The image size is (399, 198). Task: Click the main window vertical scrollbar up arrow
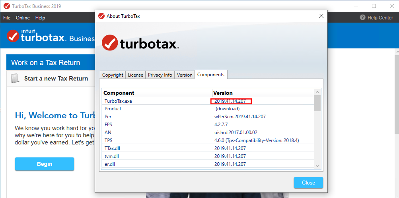pos(397,52)
